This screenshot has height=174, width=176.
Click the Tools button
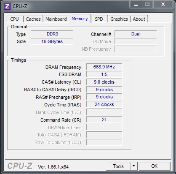(118, 166)
